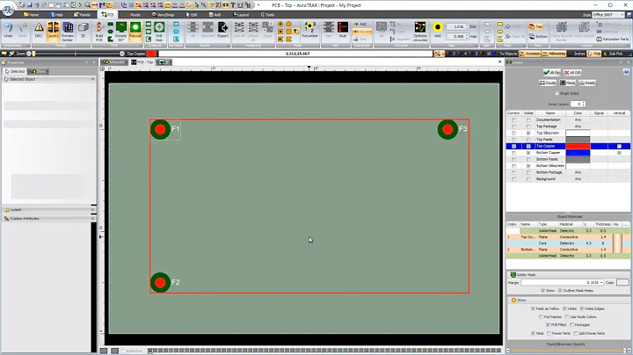Step the via Hole spinner
Image resolution: width=633 pixels, height=355 pixels.
[x=467, y=36]
